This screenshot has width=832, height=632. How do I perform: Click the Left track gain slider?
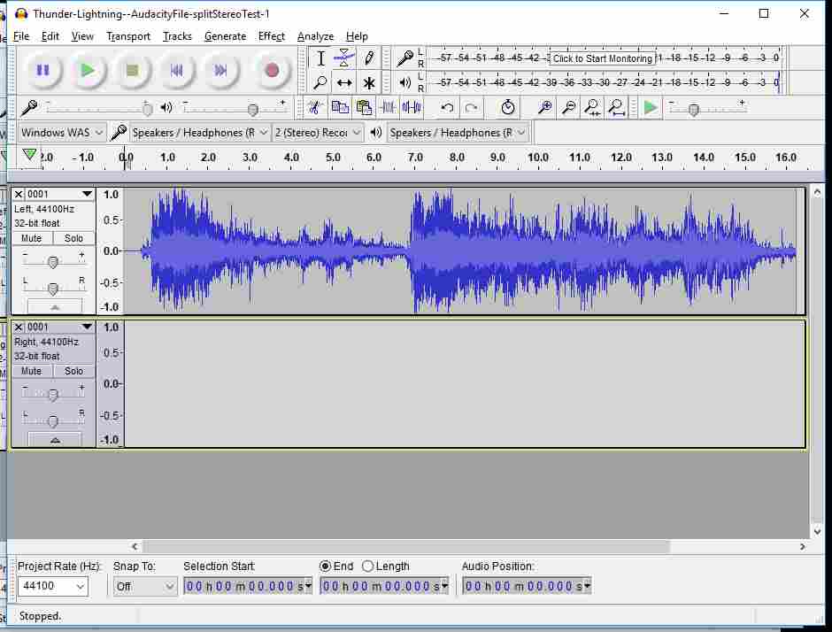53,262
